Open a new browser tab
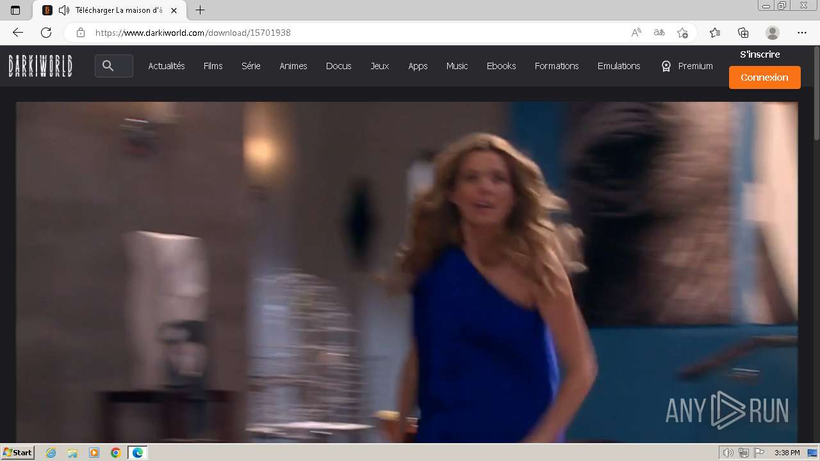820x461 pixels. pyautogui.click(x=200, y=10)
